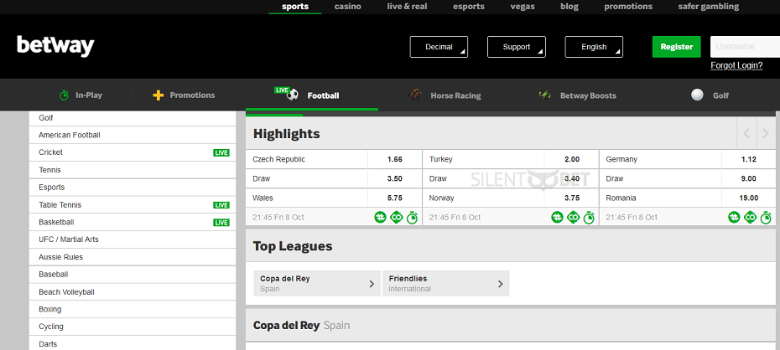This screenshot has width=780, height=350.
Task: Open bet builder hashtag icon for Turkey match
Action: [x=557, y=217]
